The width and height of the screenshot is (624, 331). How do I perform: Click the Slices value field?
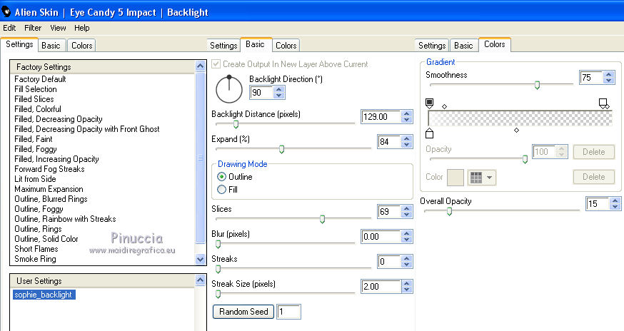[388, 211]
